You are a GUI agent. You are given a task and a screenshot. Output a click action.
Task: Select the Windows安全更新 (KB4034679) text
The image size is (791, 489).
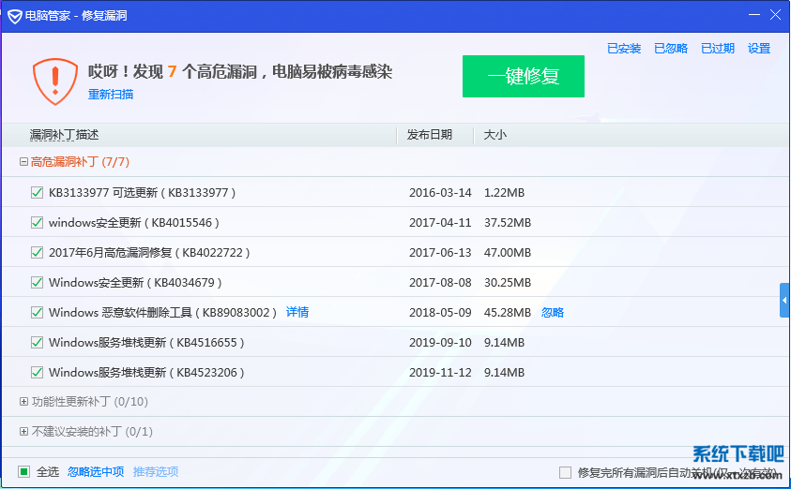click(x=135, y=283)
